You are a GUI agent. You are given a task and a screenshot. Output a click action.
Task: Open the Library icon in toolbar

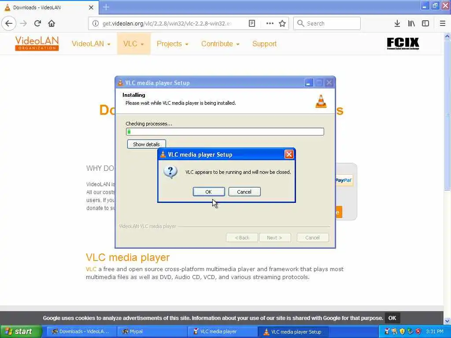click(x=411, y=24)
